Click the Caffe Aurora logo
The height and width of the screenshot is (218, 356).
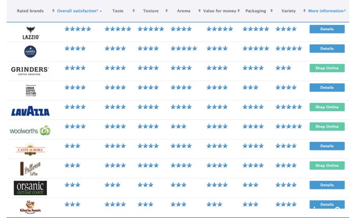click(30, 149)
